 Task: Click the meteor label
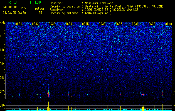pyautogui.click(x=40, y=9)
